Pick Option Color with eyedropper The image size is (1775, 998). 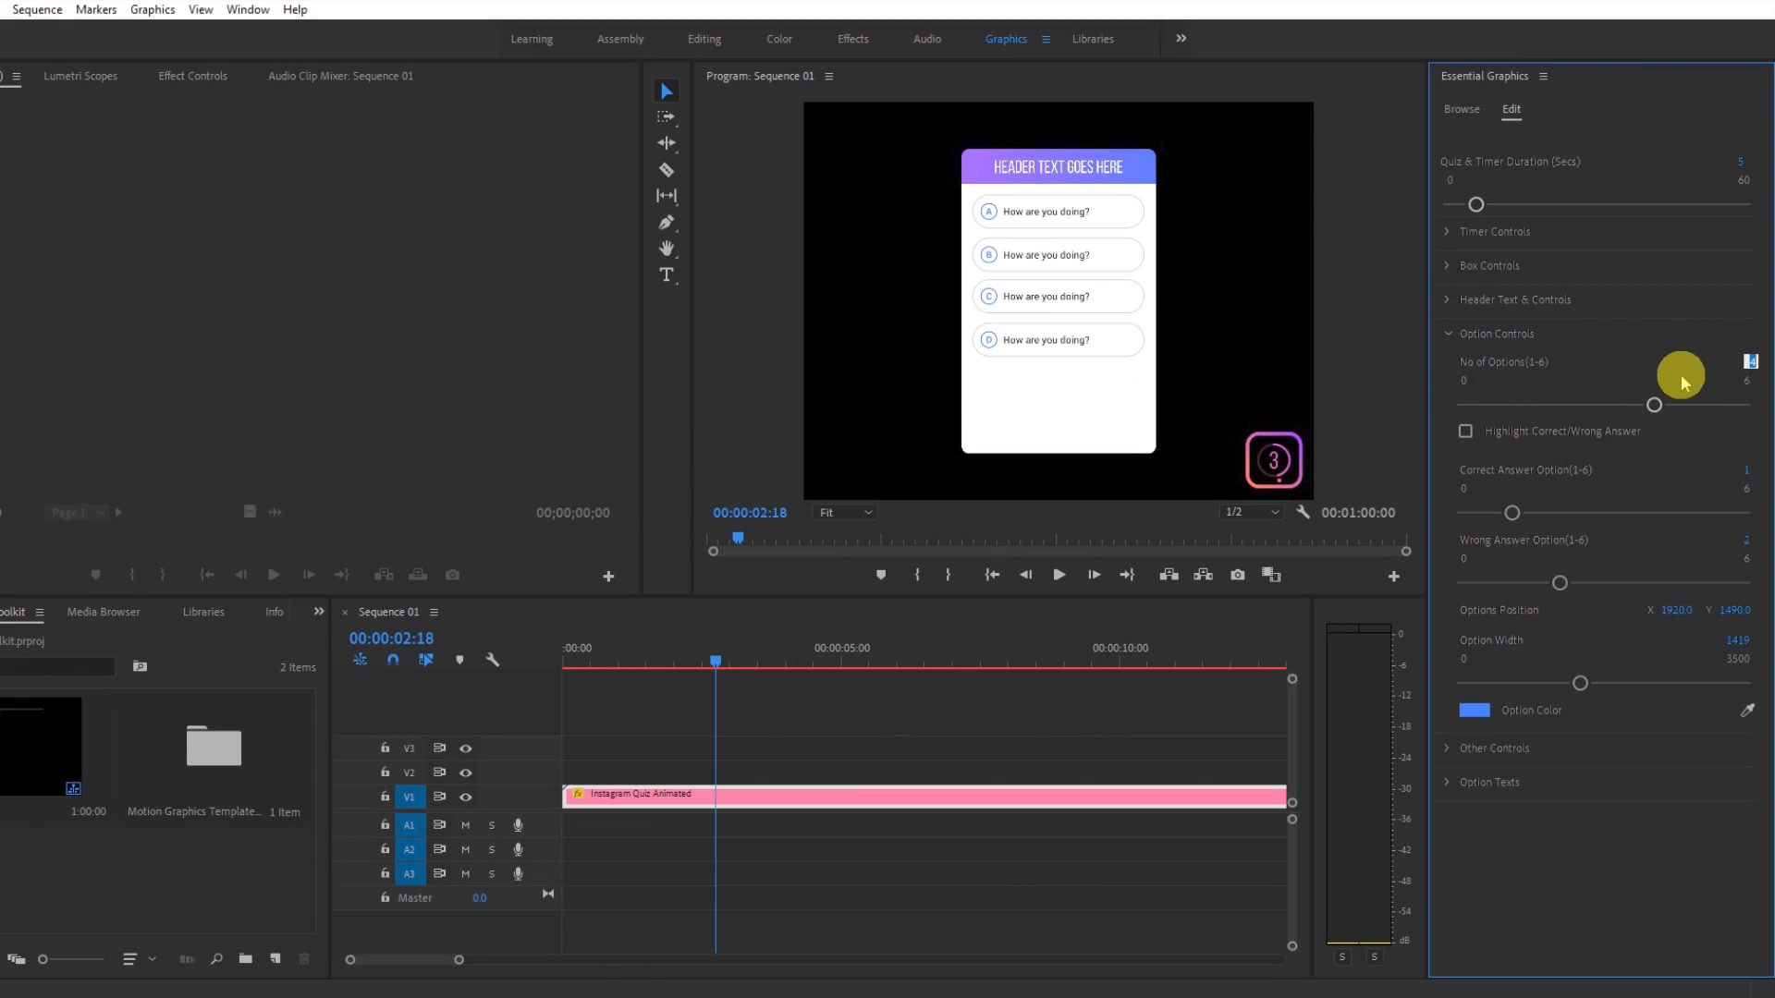click(1747, 710)
